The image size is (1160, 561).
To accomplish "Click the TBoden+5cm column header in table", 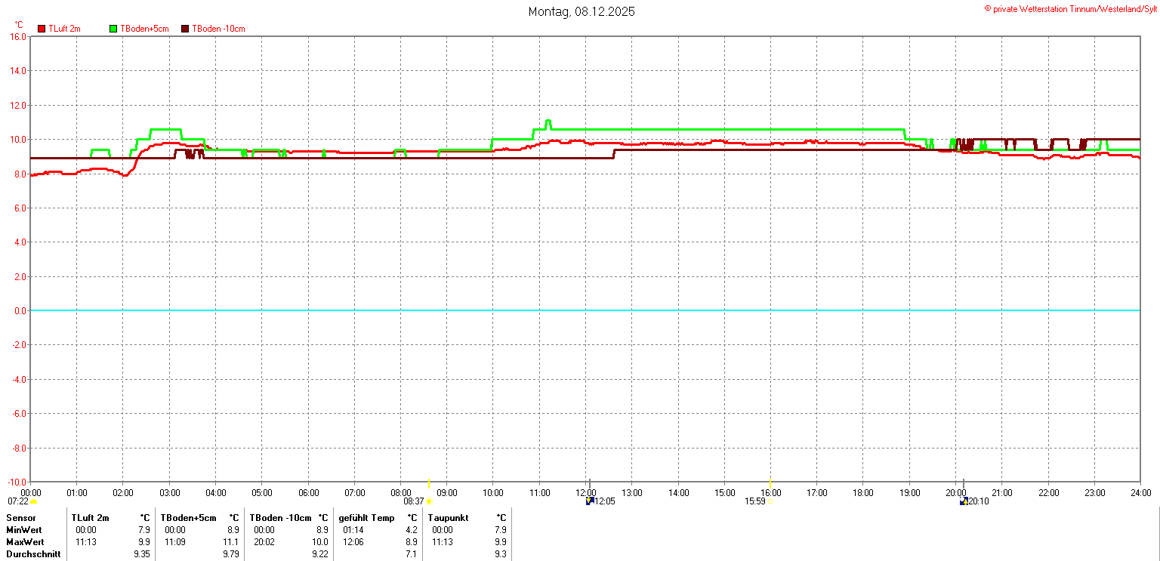I will pos(187,518).
